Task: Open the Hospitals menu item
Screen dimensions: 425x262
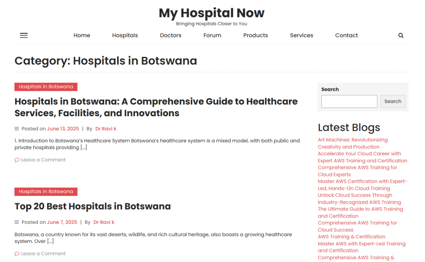Action: [125, 35]
